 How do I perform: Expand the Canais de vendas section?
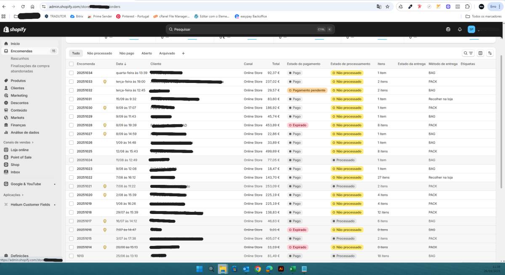point(19,142)
